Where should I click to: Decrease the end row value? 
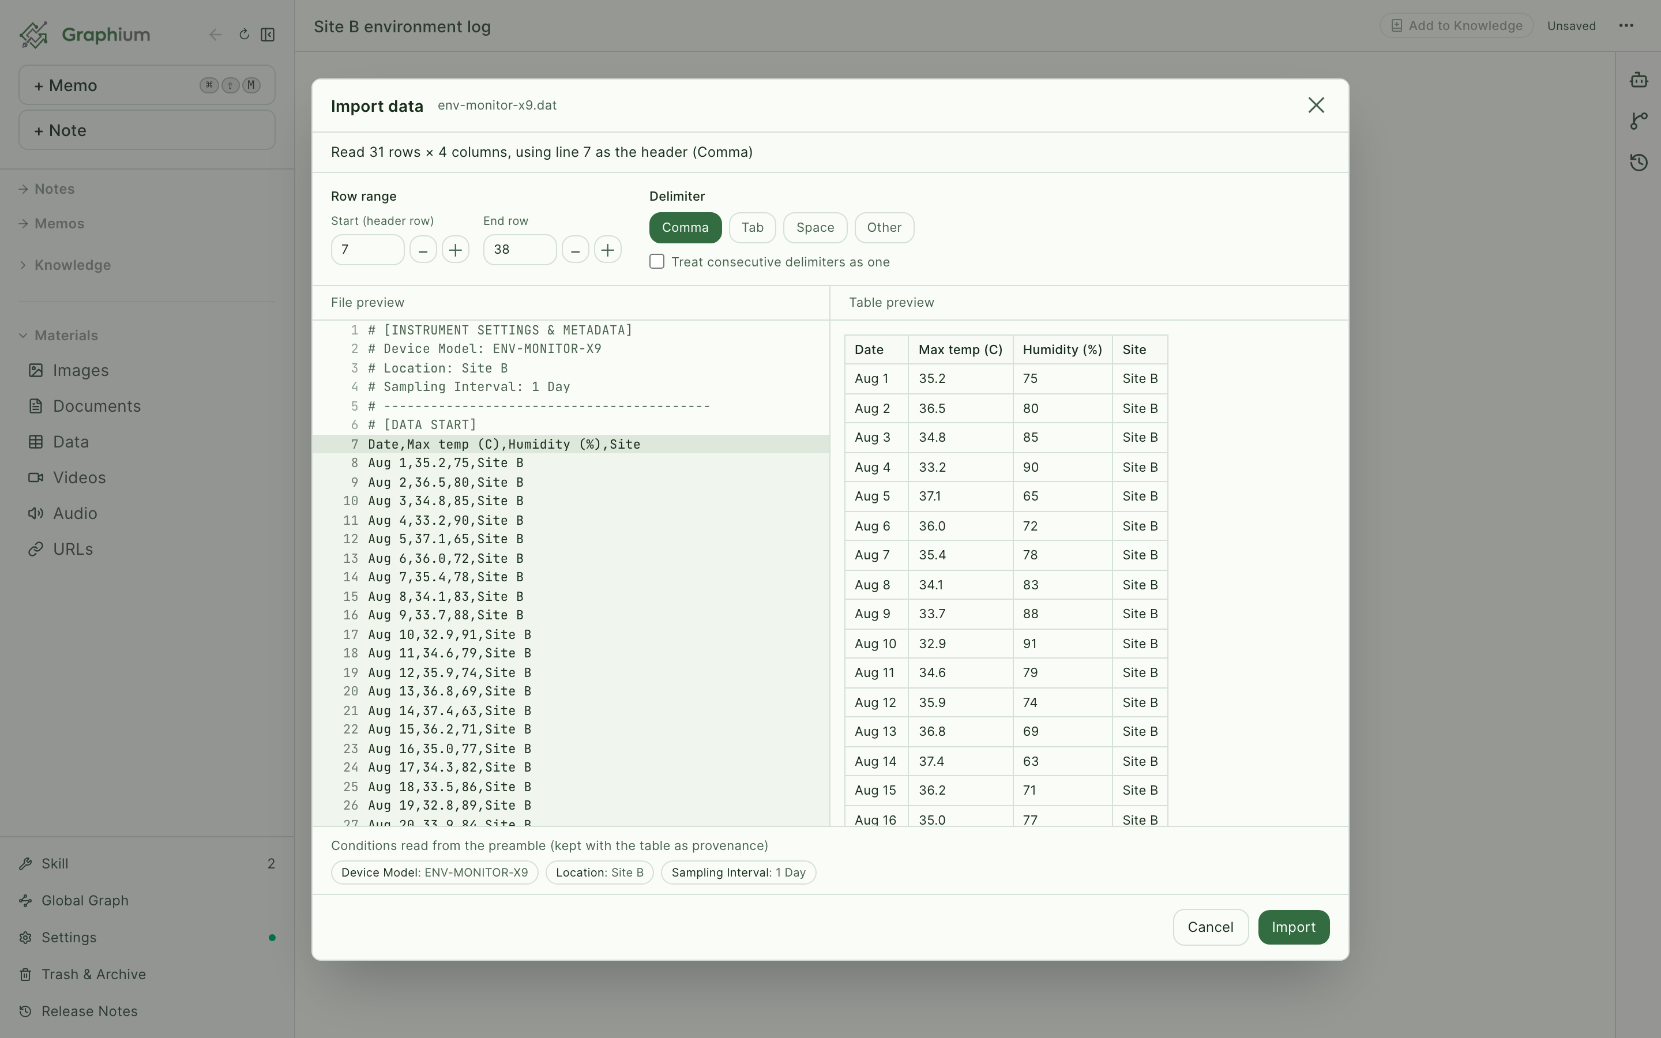[x=576, y=250]
